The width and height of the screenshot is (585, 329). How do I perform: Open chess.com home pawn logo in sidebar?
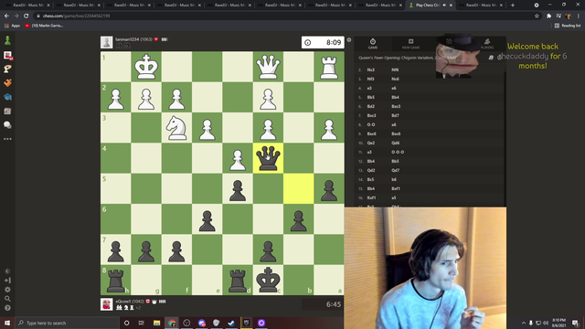7,40
